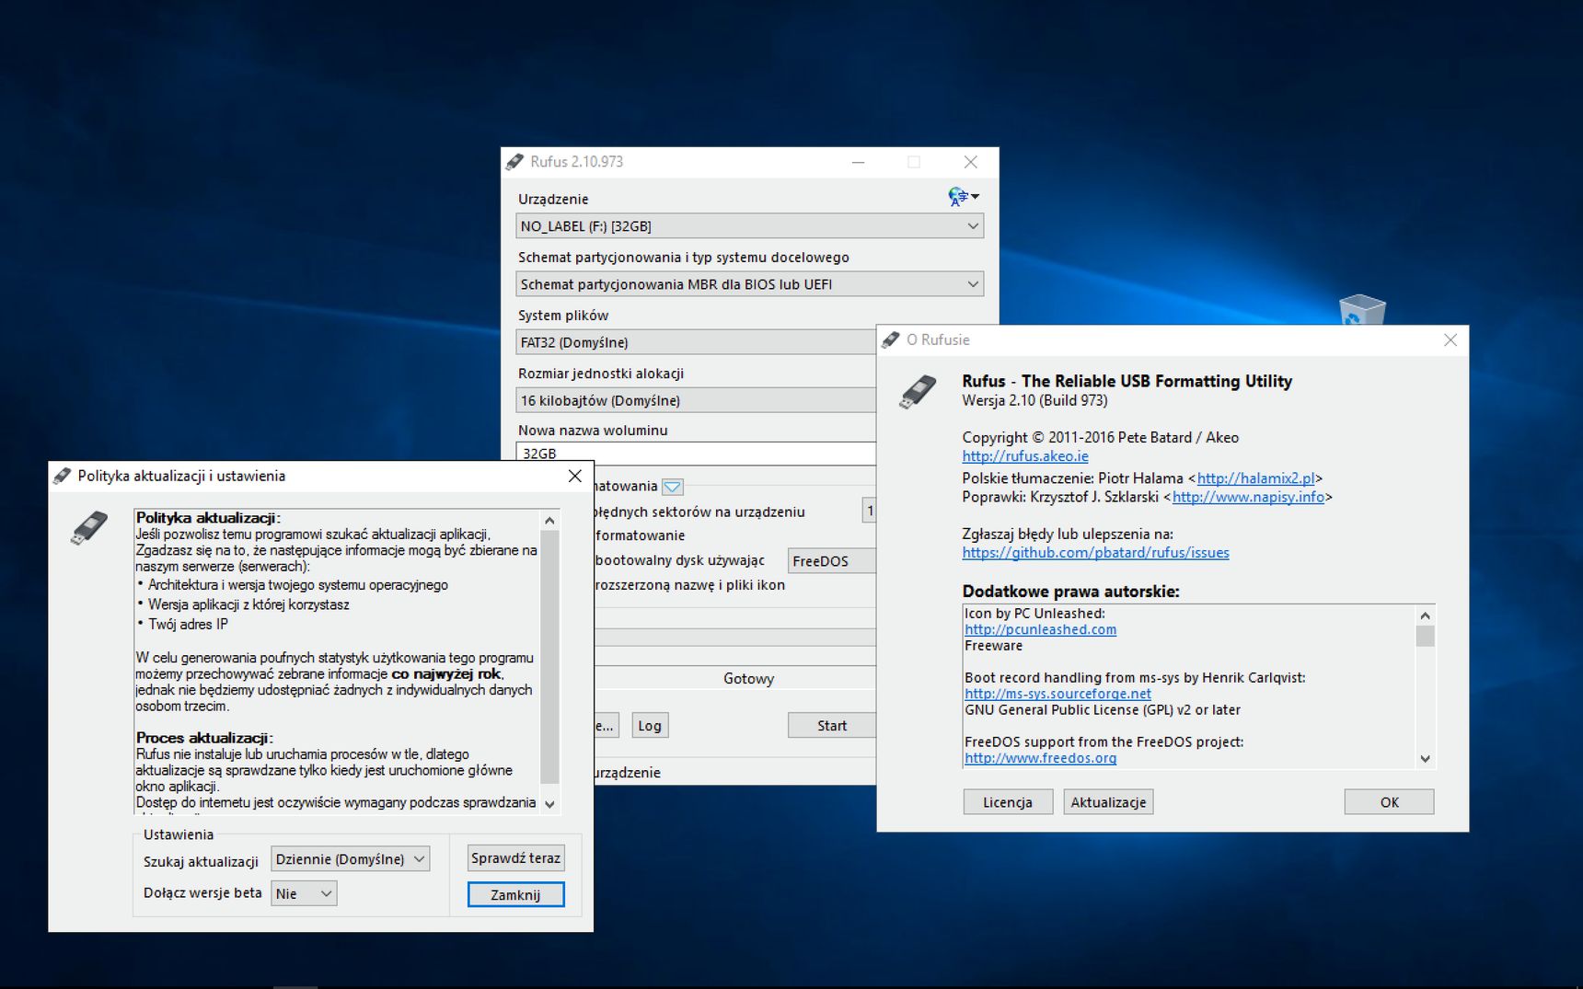The height and width of the screenshot is (989, 1583).
Task: Open the rufus.akeo.ie link
Action: coord(1025,456)
